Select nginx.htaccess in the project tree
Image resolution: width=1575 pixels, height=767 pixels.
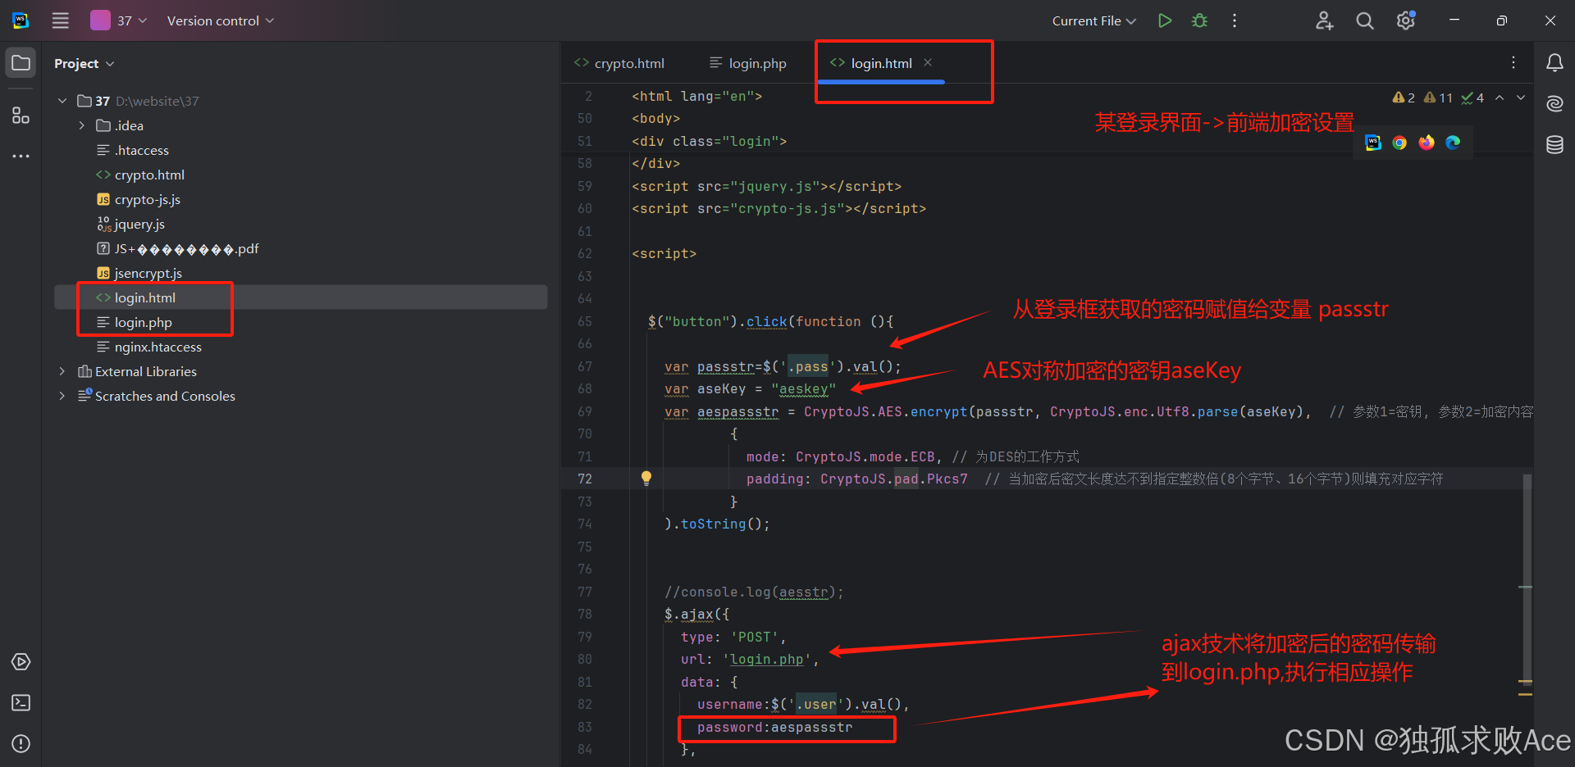(x=157, y=347)
